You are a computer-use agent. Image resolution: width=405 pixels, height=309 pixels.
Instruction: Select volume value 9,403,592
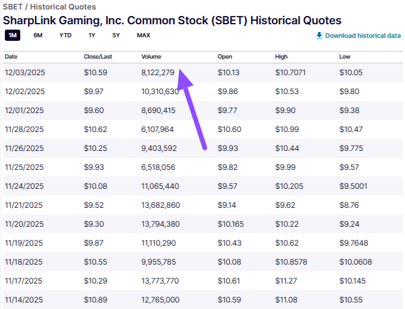tap(159, 149)
